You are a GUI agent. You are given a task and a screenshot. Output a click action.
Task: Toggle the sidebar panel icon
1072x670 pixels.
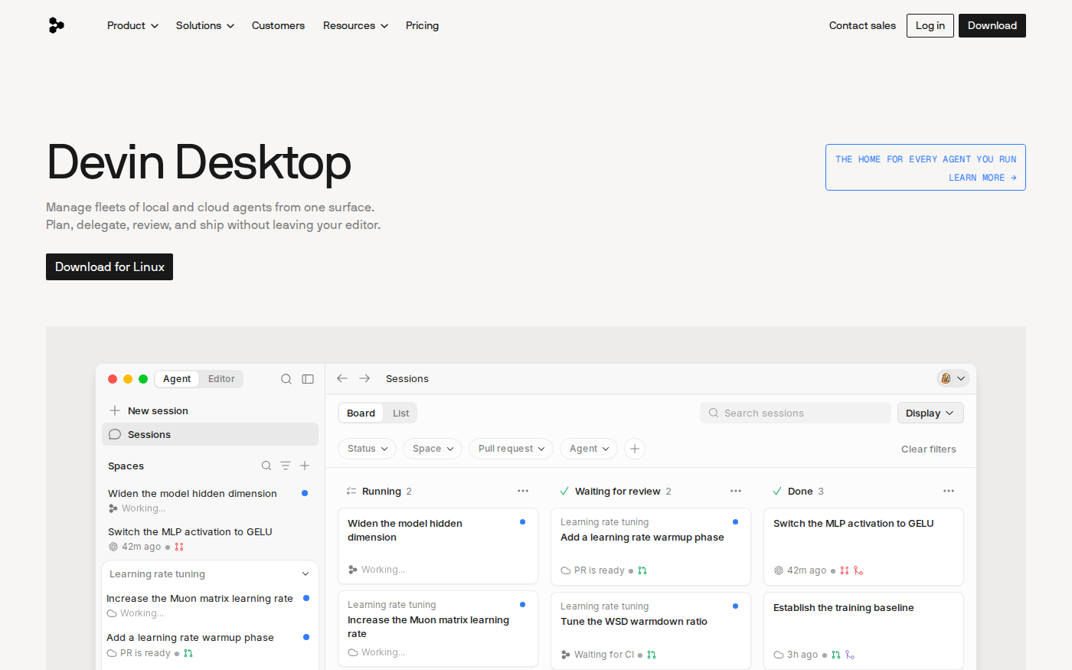point(308,379)
